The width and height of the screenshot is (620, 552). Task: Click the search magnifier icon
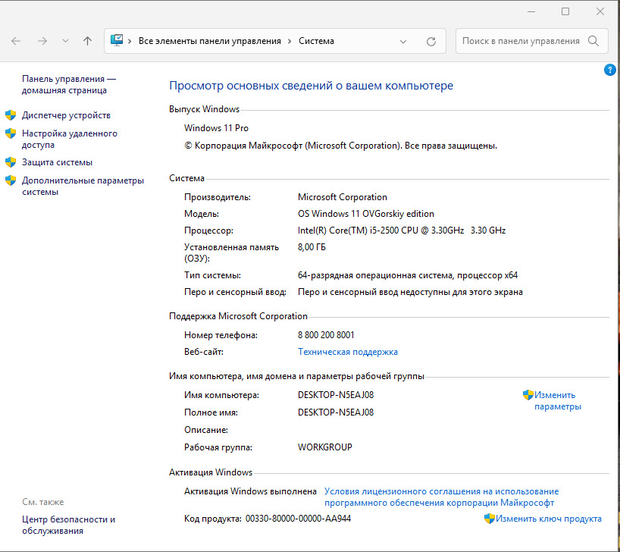pos(594,41)
